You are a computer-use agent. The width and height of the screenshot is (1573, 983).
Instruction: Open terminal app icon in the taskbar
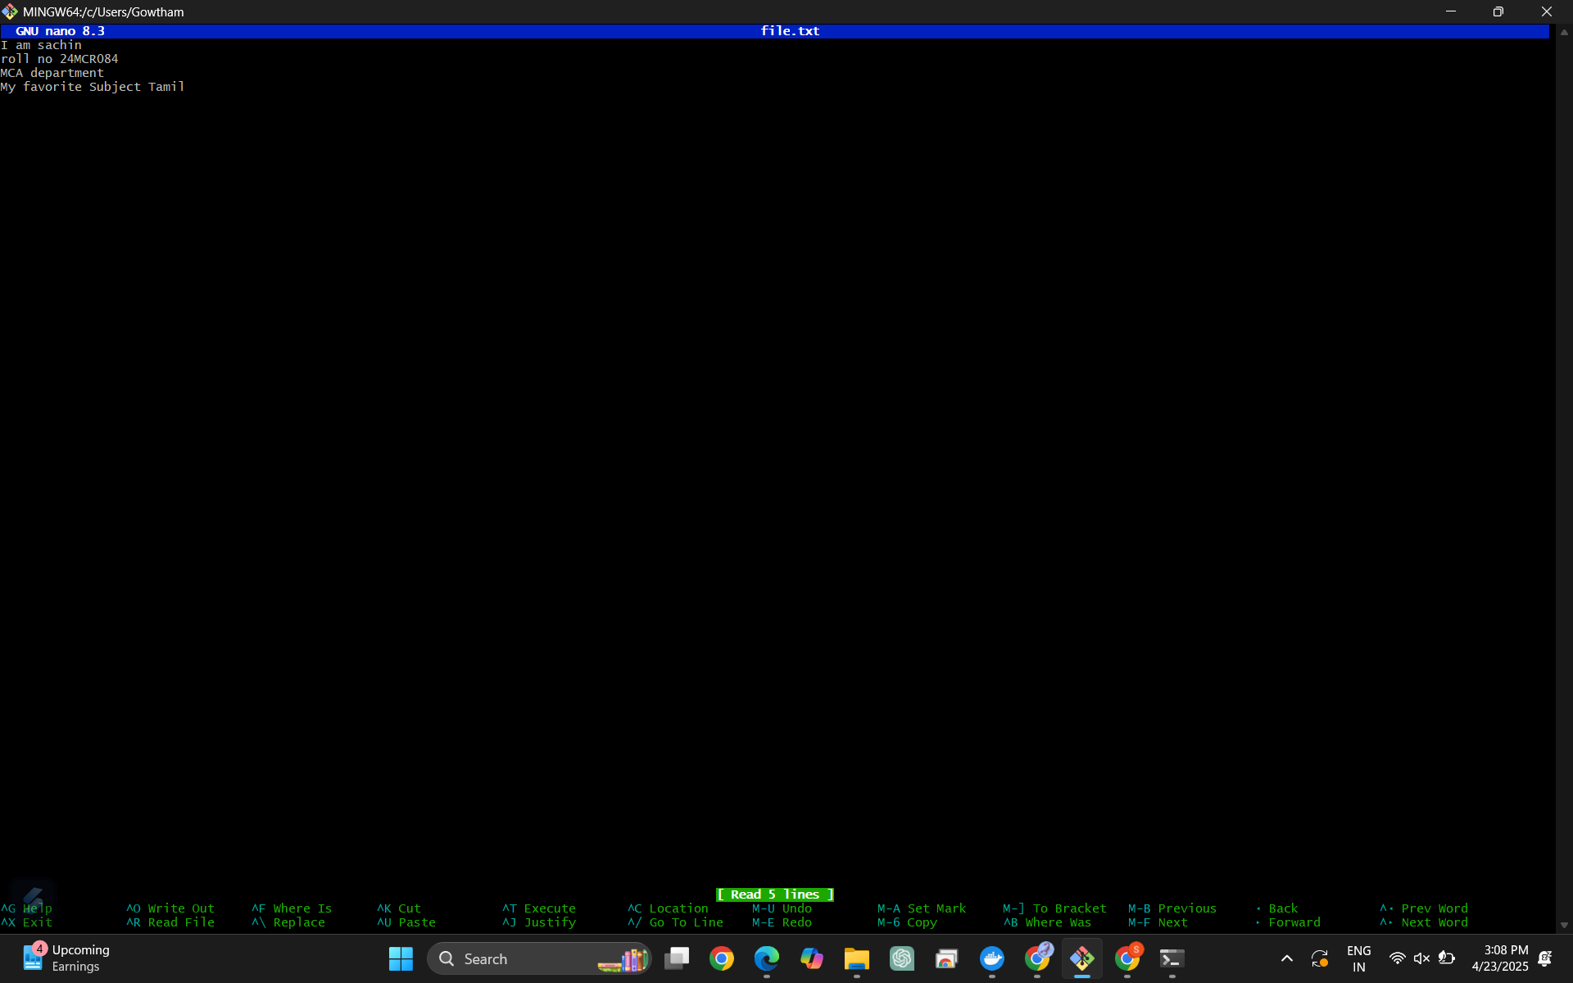tap(1172, 958)
